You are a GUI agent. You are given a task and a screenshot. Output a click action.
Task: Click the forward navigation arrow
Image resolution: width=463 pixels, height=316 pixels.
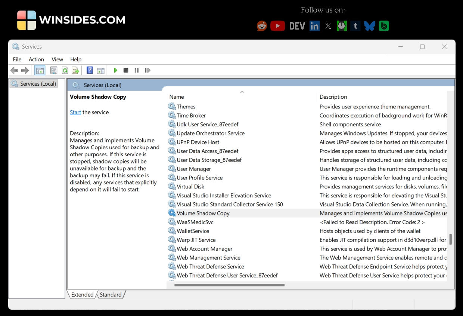click(x=25, y=70)
